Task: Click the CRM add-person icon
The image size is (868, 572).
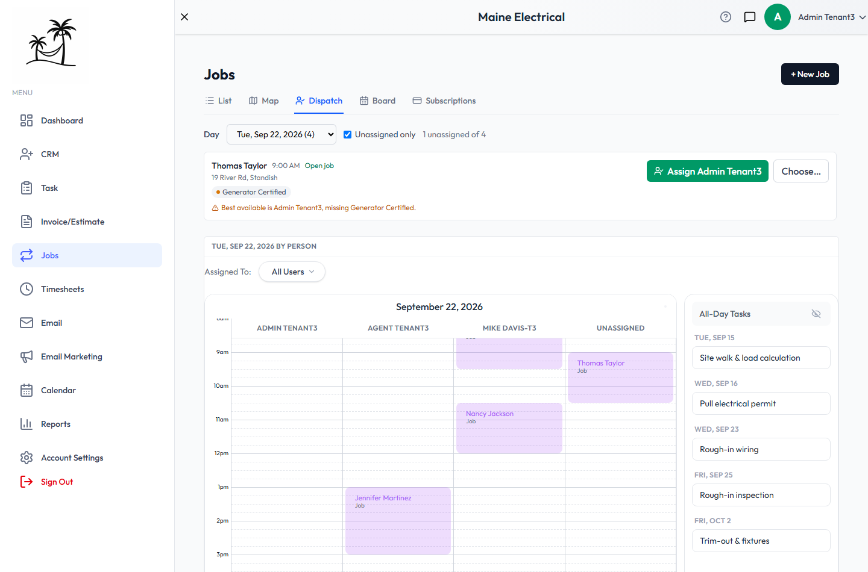Action: tap(27, 154)
